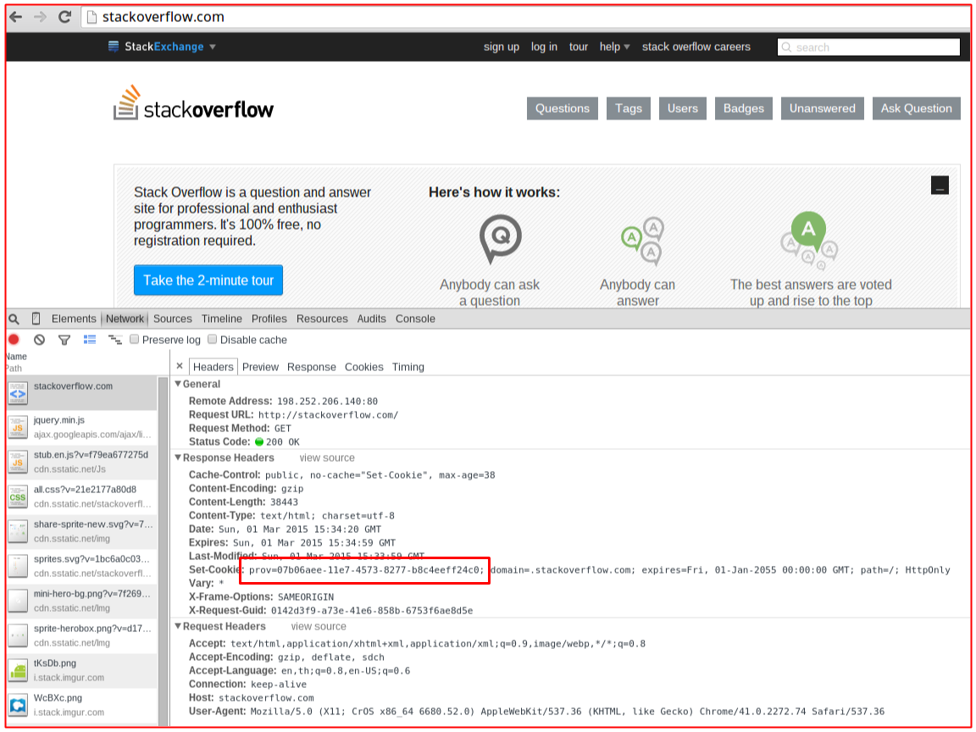Click the log in link

pyautogui.click(x=544, y=47)
